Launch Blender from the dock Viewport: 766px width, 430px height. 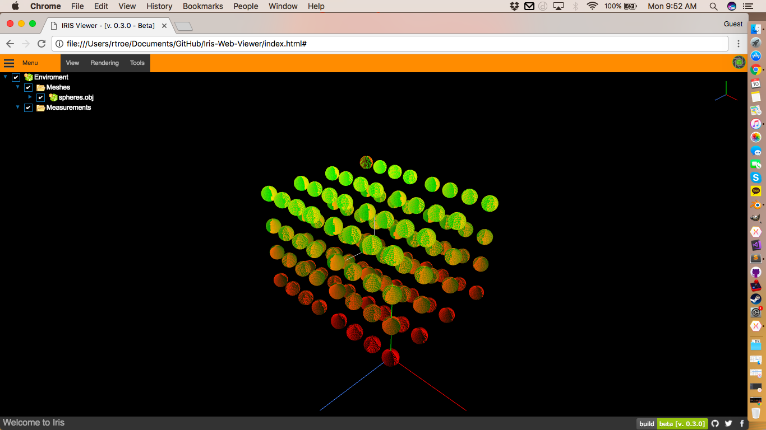point(756,204)
